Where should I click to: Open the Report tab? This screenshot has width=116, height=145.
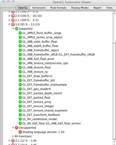(x=98, y=8)
